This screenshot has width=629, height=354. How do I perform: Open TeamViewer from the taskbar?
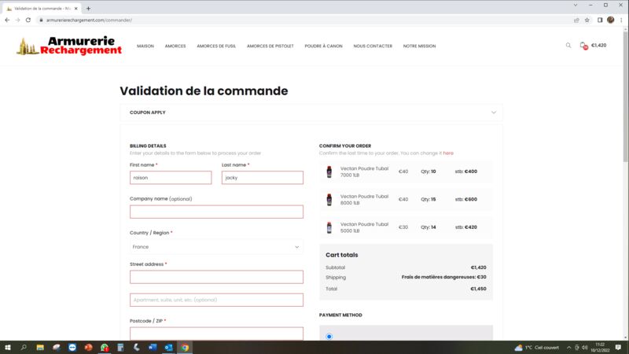(72, 348)
